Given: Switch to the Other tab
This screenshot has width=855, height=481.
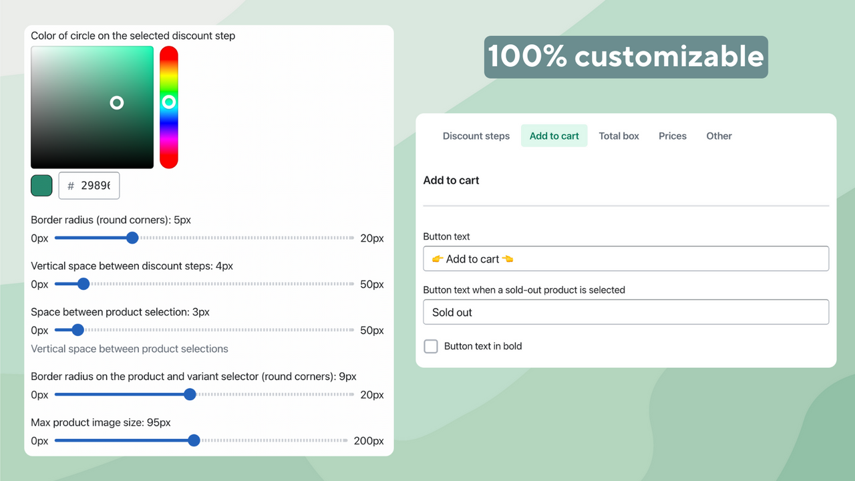Looking at the screenshot, I should pos(719,136).
